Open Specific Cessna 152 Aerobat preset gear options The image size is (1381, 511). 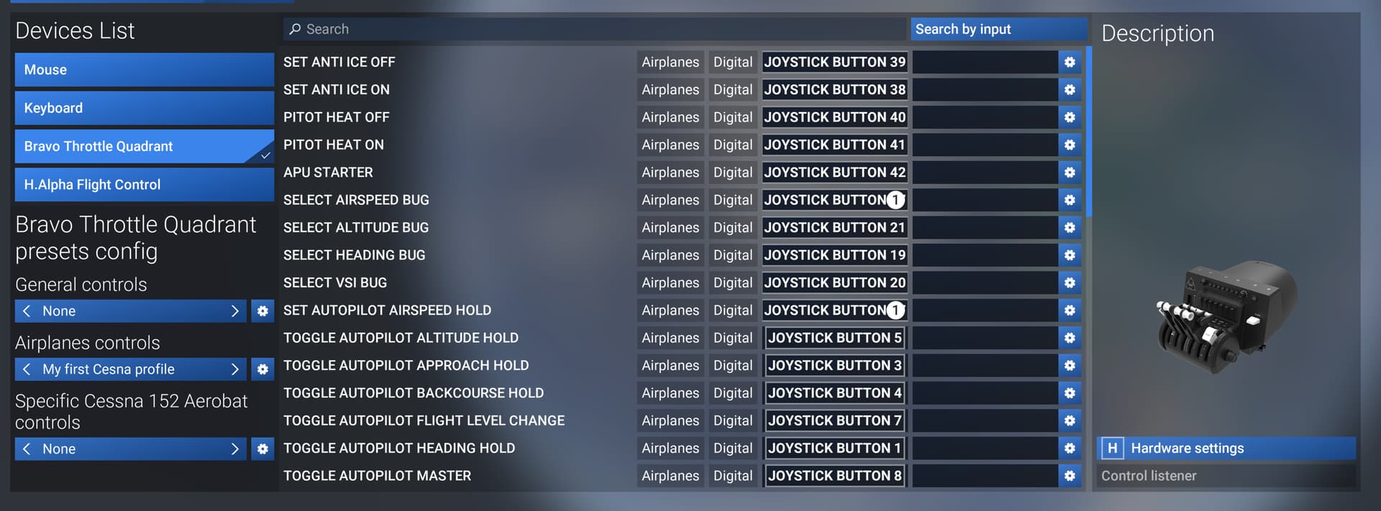(x=263, y=449)
